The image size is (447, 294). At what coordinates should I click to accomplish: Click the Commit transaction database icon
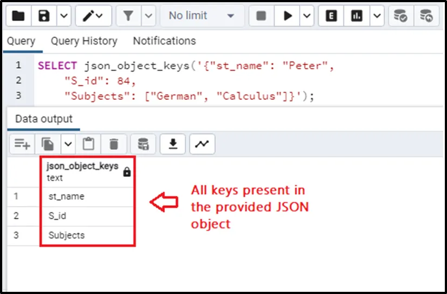[400, 16]
